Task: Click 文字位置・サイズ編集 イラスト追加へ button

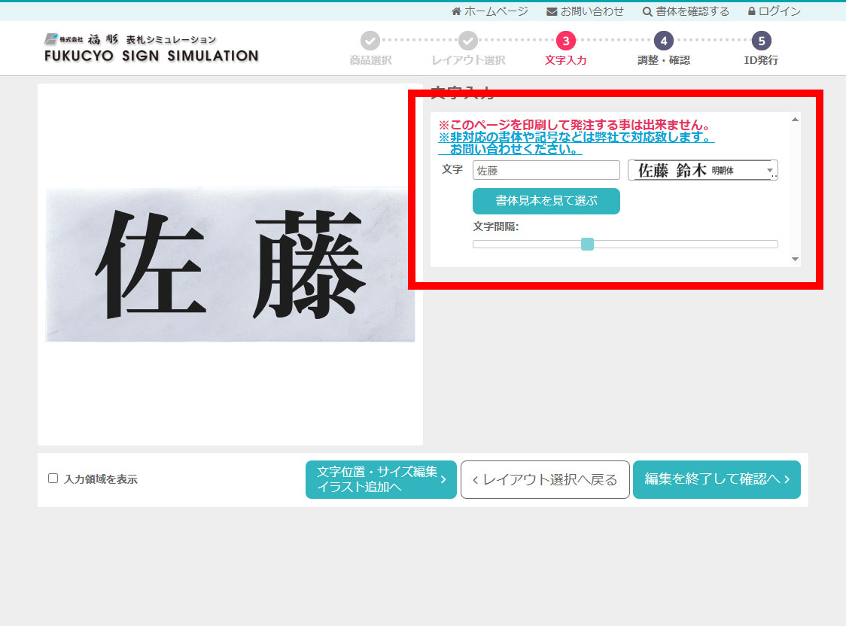Action: 381,479
